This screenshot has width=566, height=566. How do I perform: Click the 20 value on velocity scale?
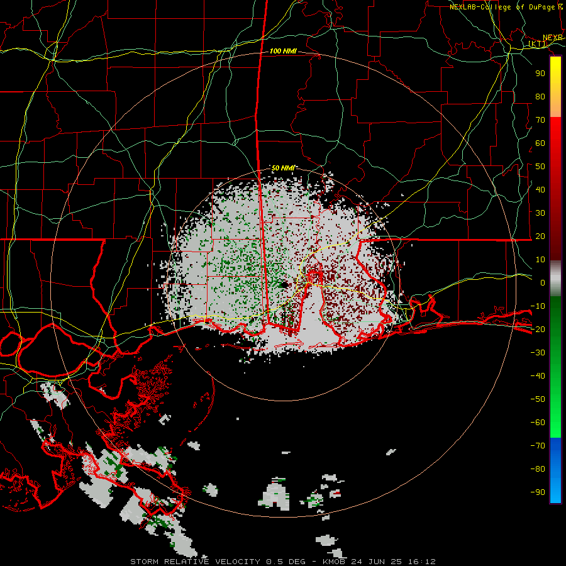tap(540, 236)
